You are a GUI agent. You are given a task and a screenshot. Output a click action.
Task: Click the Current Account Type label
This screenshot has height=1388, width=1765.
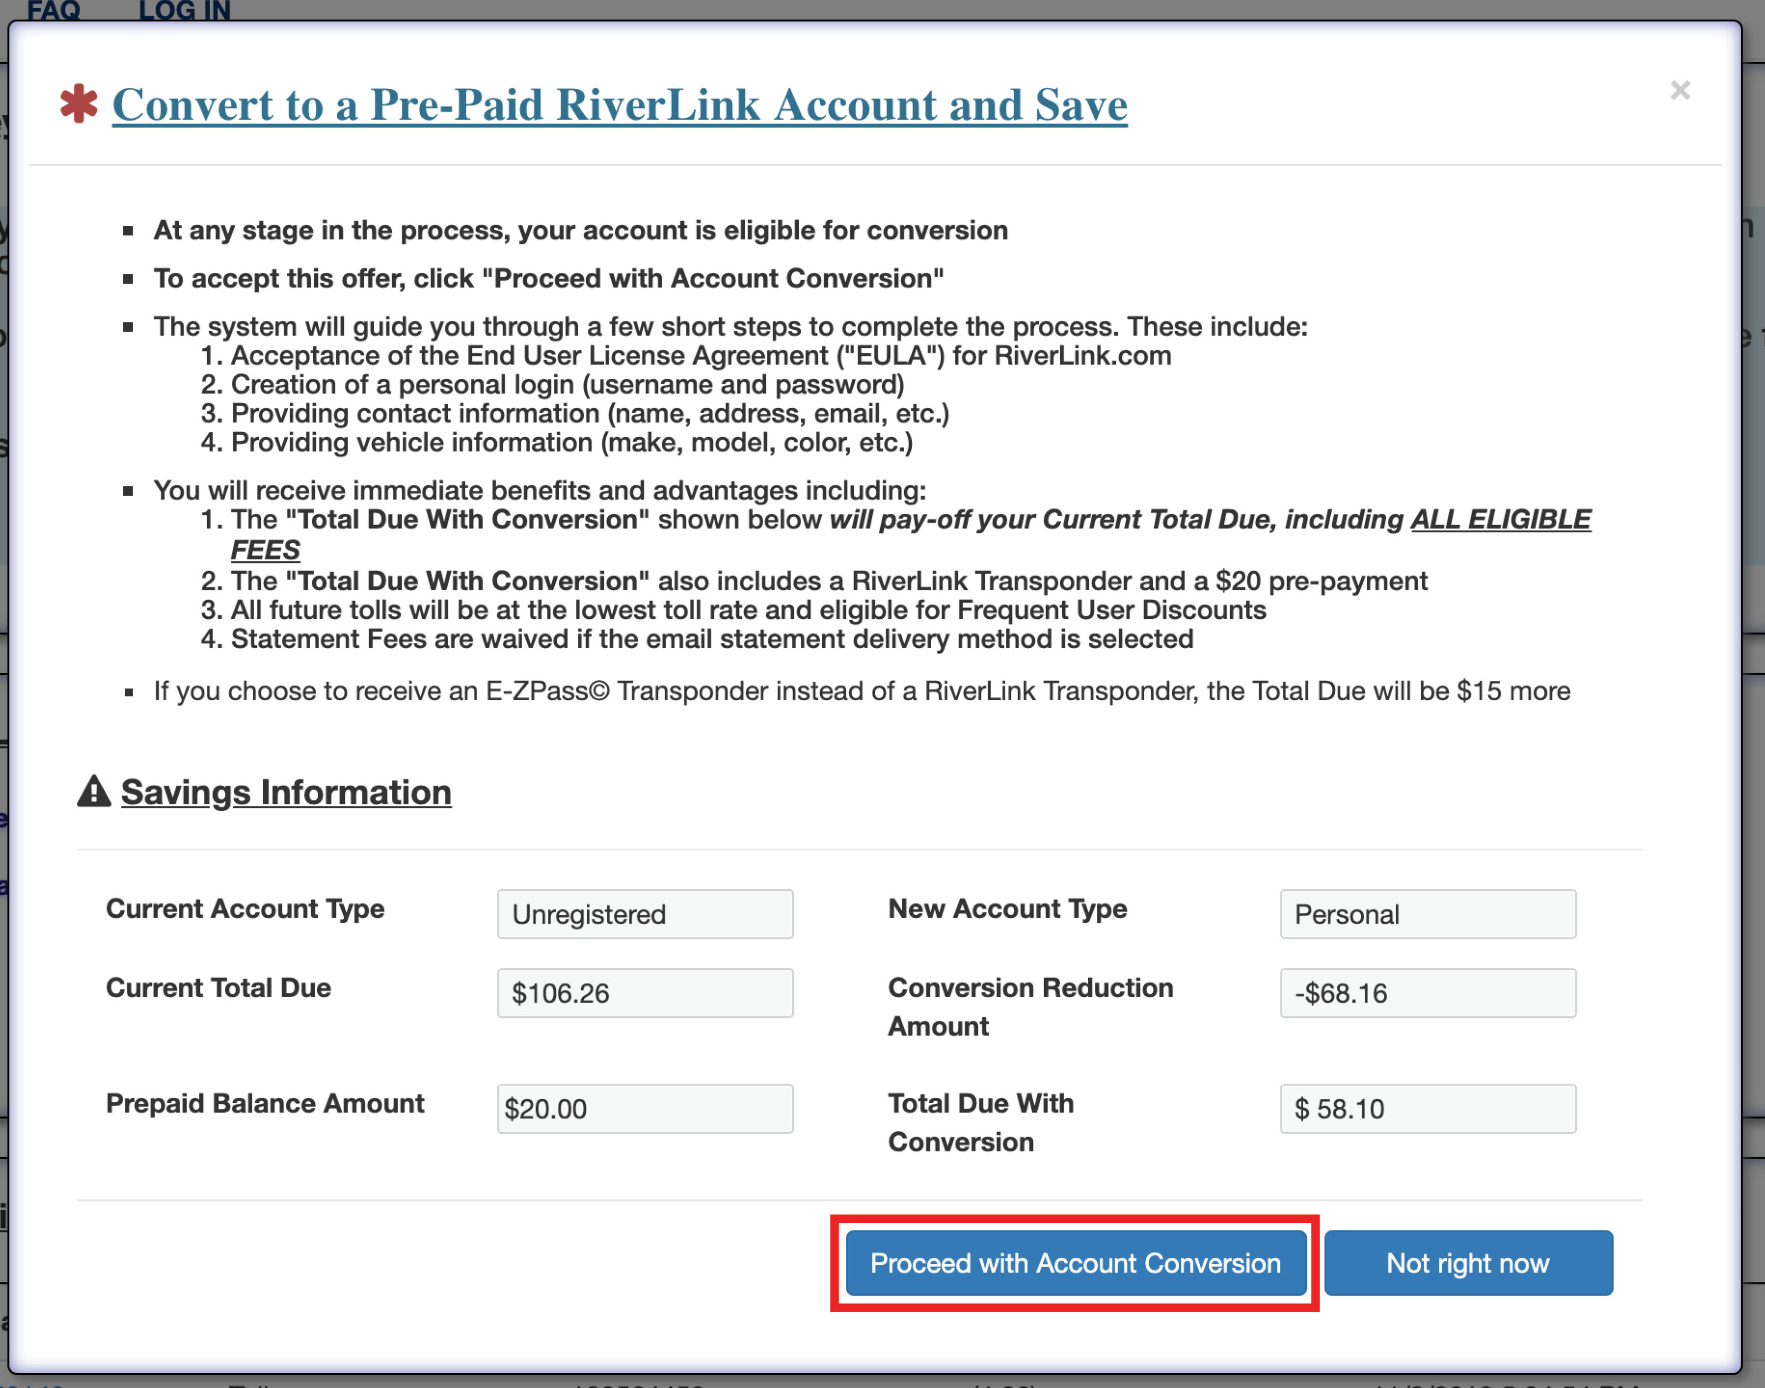[x=246, y=909]
